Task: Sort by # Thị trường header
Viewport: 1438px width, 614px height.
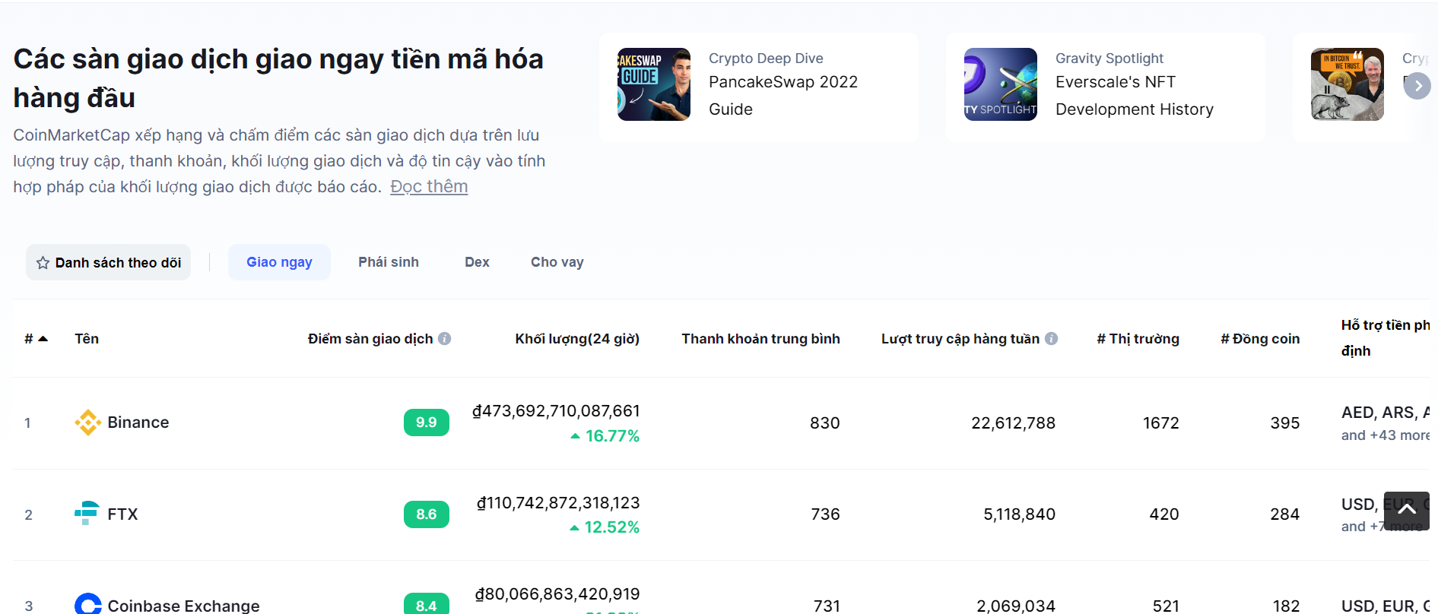Action: (1138, 339)
